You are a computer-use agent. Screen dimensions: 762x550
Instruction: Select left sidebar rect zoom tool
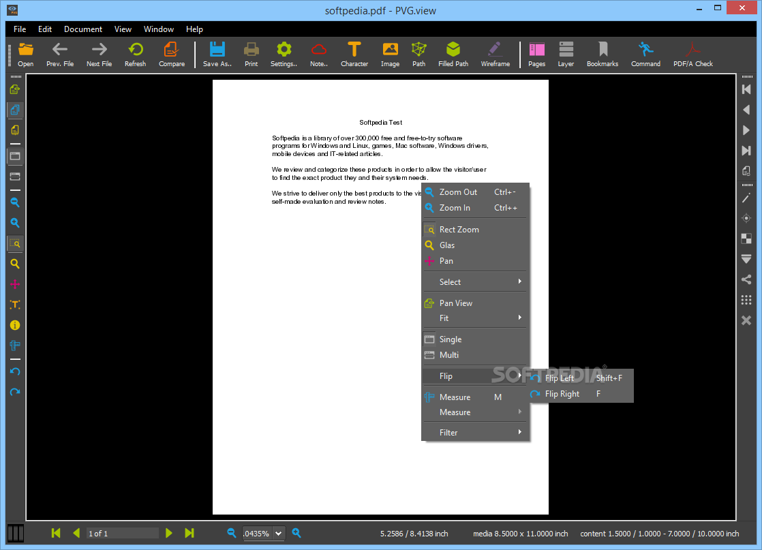tap(15, 243)
